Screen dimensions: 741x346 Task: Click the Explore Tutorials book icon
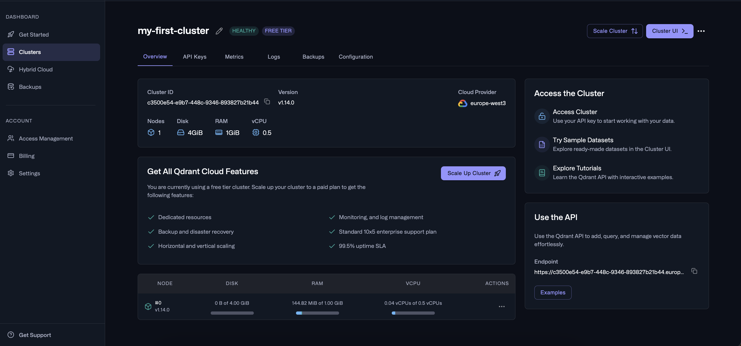coord(542,172)
